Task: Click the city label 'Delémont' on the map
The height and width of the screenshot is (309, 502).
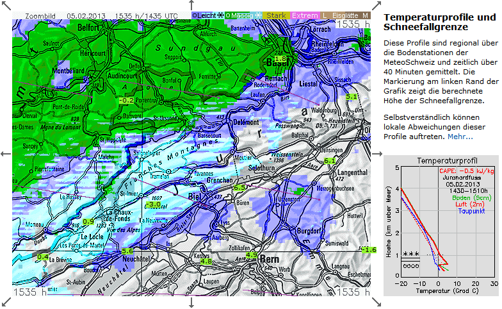Action: click(x=246, y=122)
